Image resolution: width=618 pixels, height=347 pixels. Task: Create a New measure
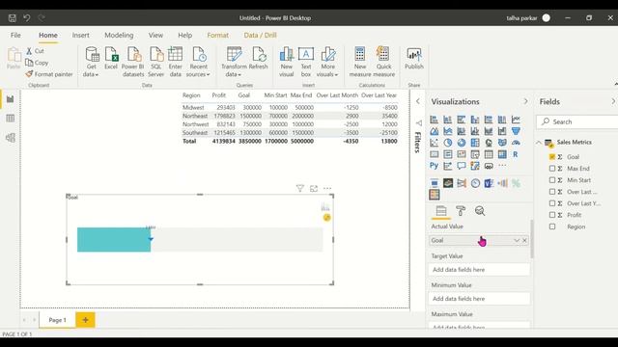coord(360,62)
